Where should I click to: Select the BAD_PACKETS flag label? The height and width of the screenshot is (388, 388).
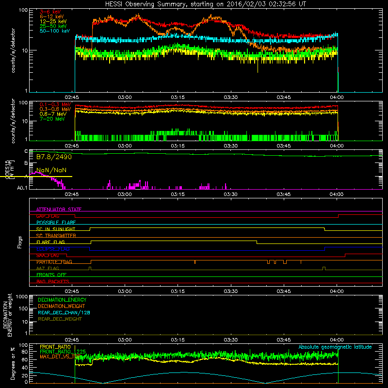pos(53,281)
